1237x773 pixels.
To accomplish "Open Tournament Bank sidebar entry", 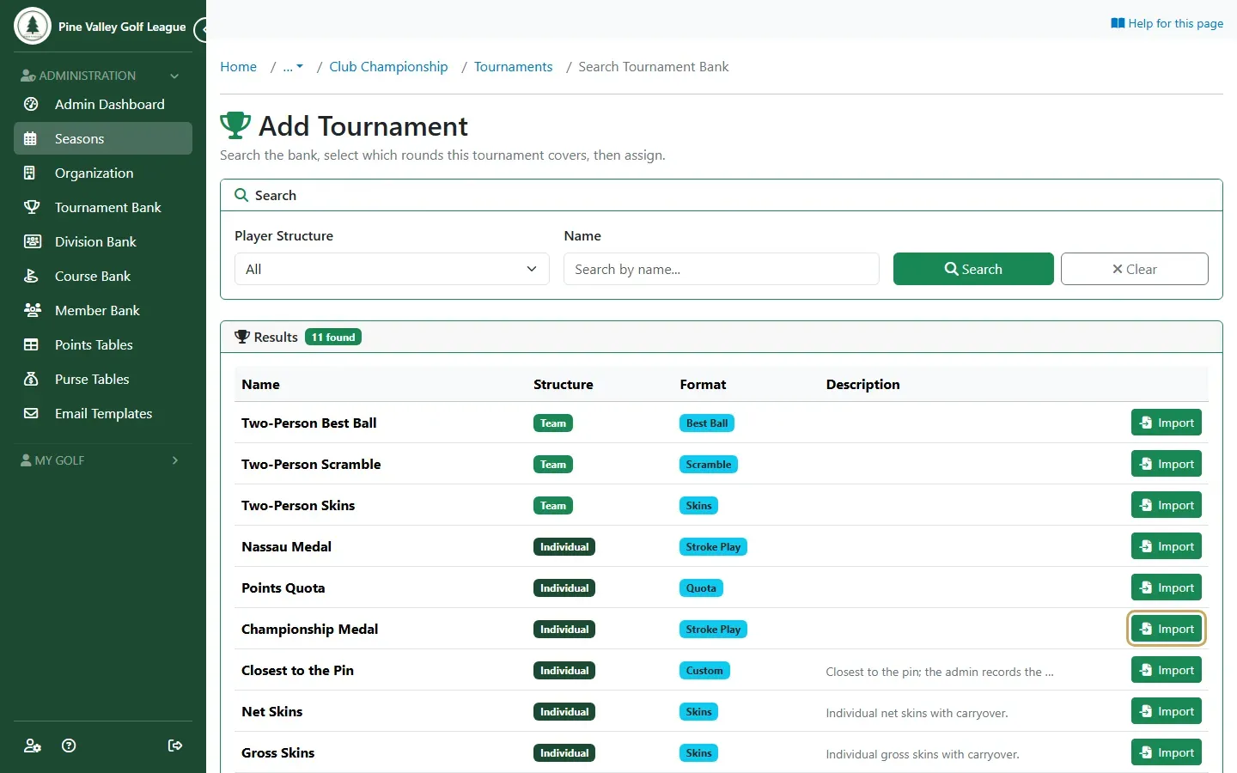I will (x=103, y=207).
